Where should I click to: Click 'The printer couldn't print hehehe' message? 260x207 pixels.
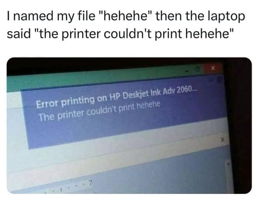pos(99,111)
